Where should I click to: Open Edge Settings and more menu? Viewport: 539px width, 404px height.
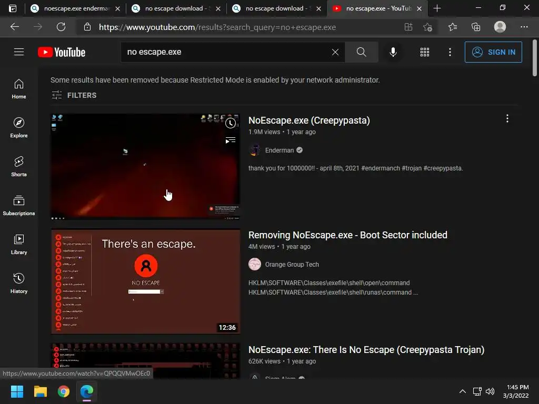point(524,27)
